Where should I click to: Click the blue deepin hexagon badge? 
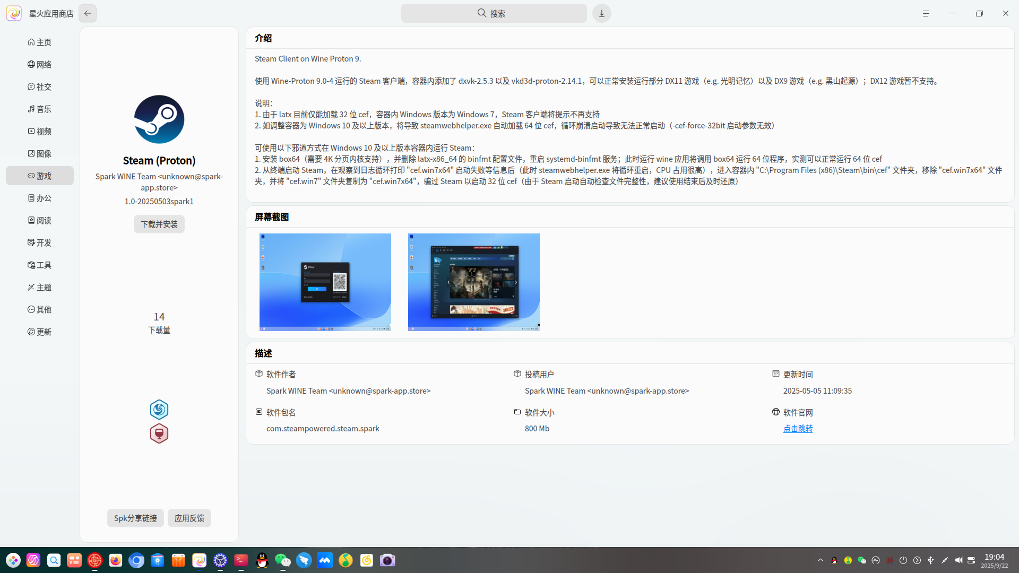point(159,410)
